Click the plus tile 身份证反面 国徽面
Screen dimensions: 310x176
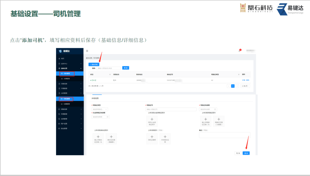[x=111, y=139]
